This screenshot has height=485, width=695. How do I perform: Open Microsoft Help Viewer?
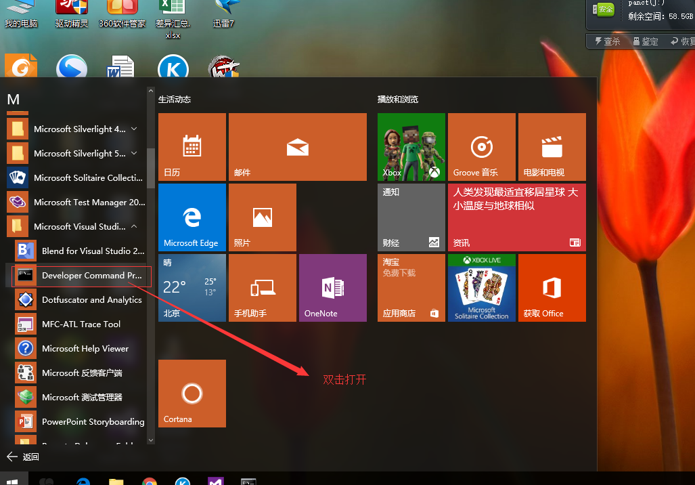(80, 349)
